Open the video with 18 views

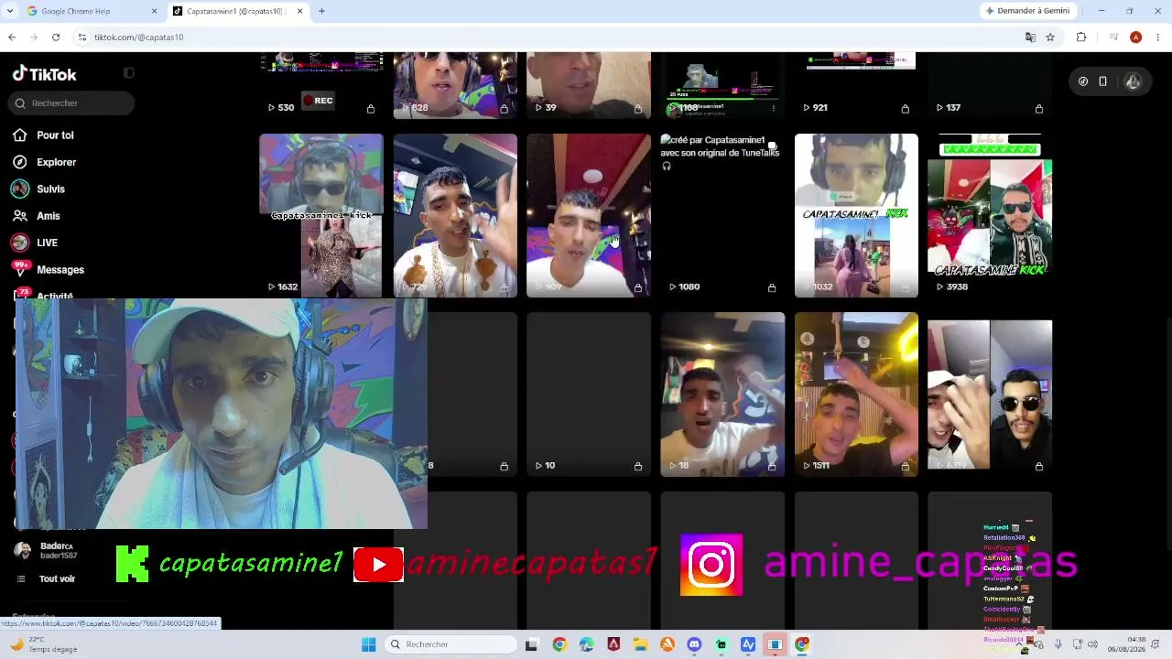pos(722,394)
